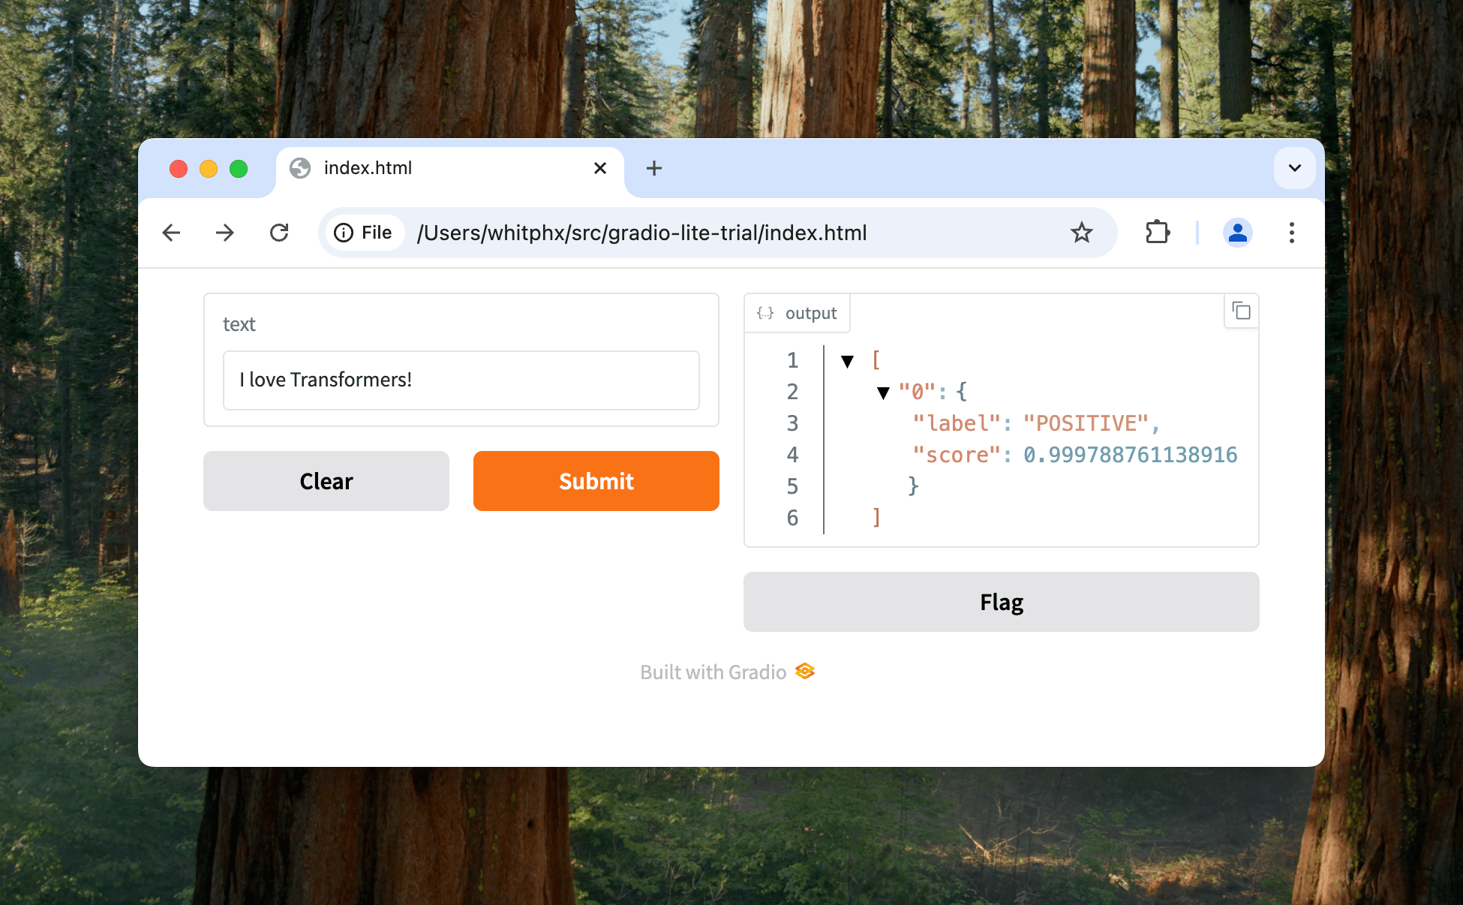
Task: Open a new browser tab
Action: [x=653, y=168]
